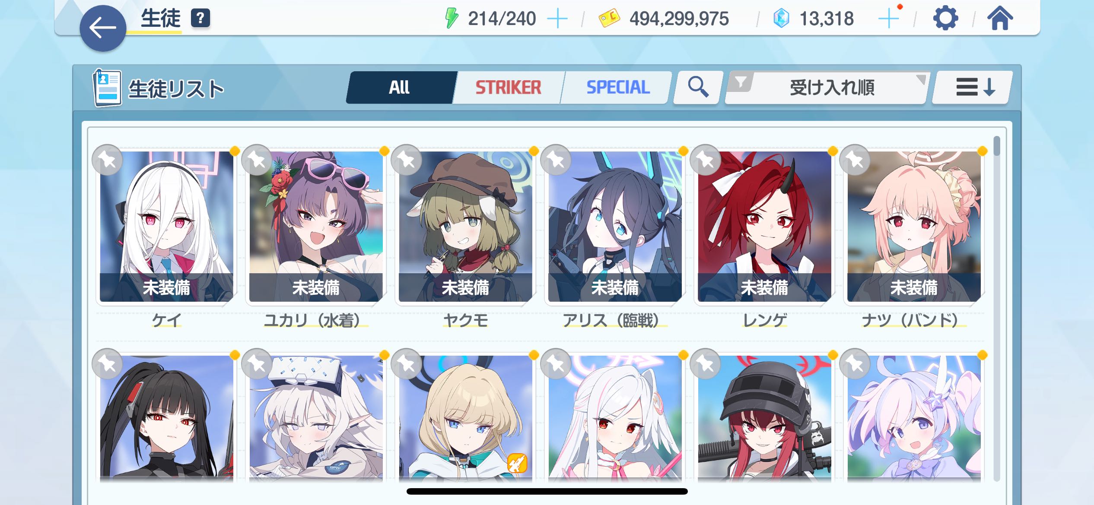This screenshot has width=1094, height=505.
Task: Open the filter funnel icon
Action: pos(741,82)
